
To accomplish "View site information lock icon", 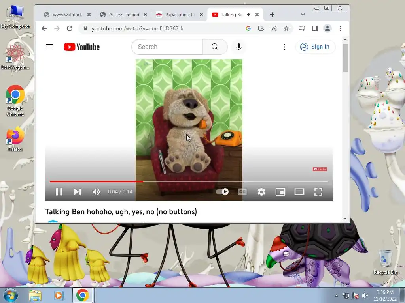I will point(85,28).
